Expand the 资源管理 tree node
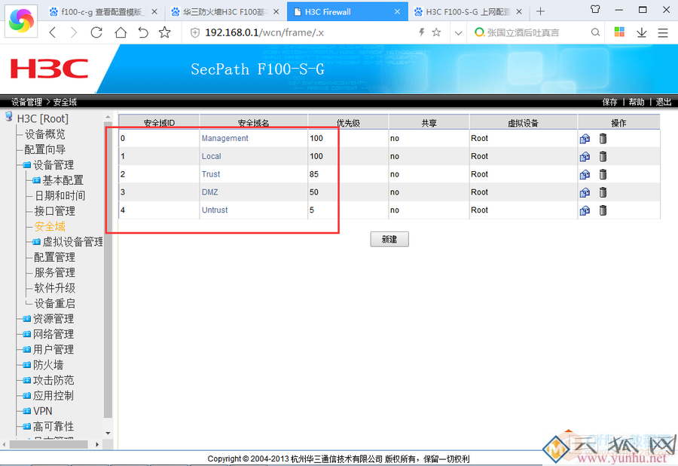Screen dimensions: 678x466 26,319
